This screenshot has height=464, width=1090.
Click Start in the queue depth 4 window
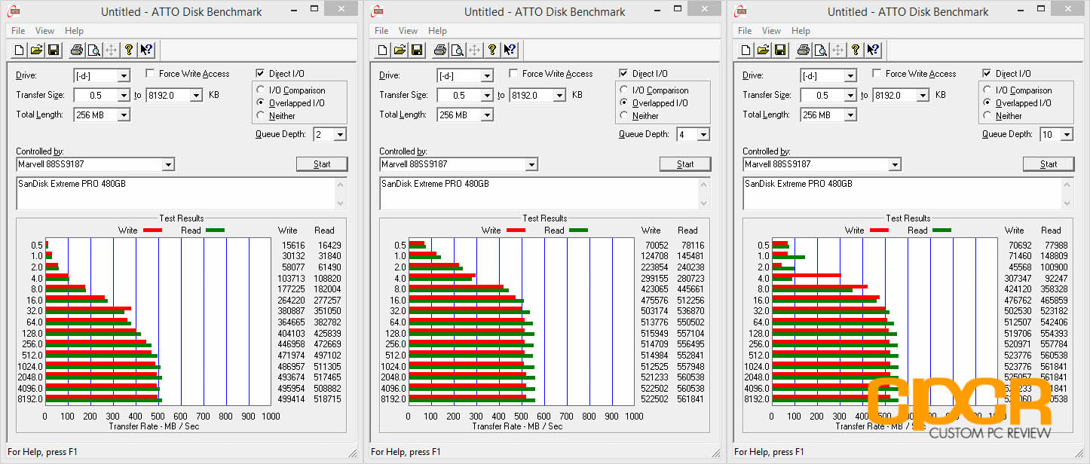685,164
